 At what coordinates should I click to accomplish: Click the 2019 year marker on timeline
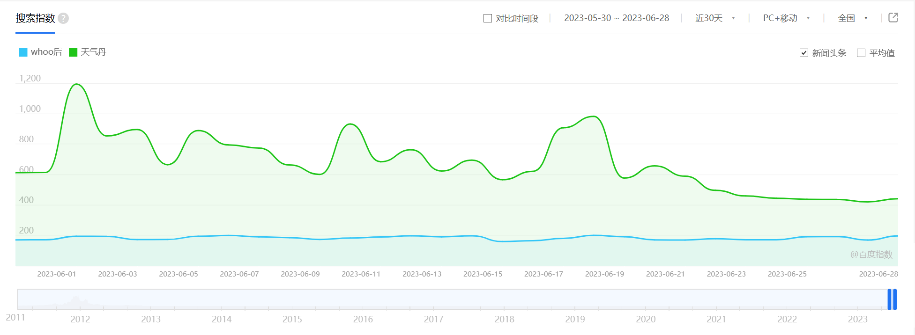coord(575,319)
